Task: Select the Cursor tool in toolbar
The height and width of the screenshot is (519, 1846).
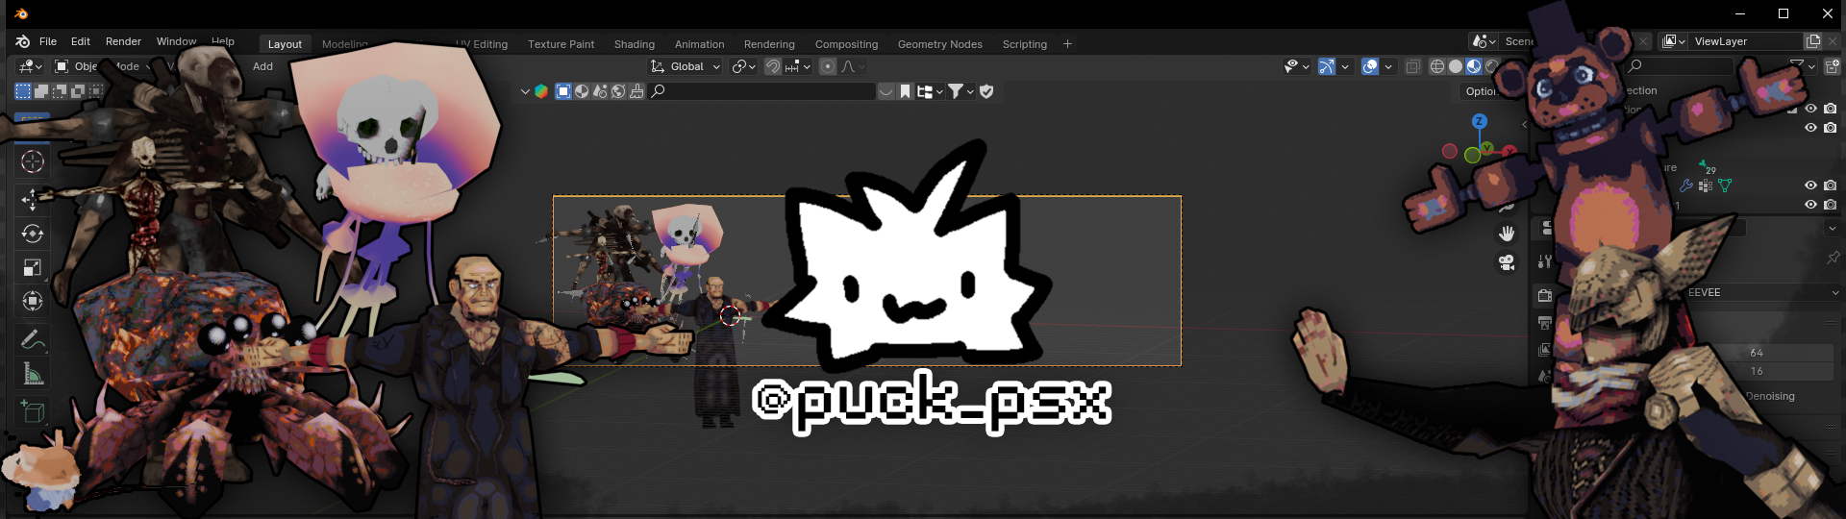Action: [x=32, y=161]
